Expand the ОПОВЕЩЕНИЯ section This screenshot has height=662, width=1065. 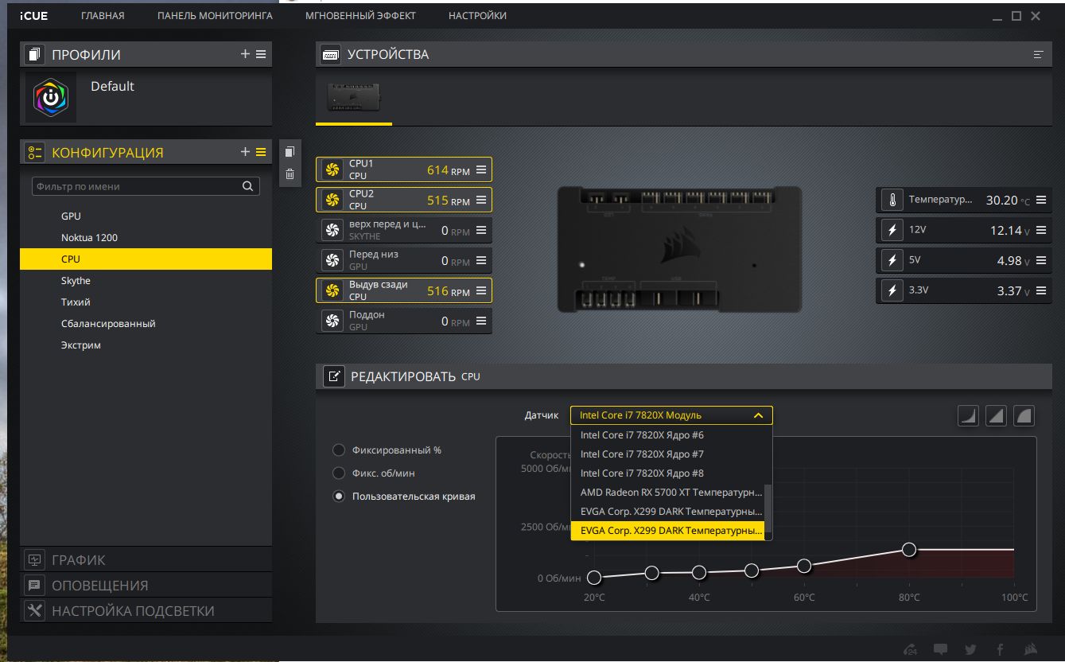146,586
